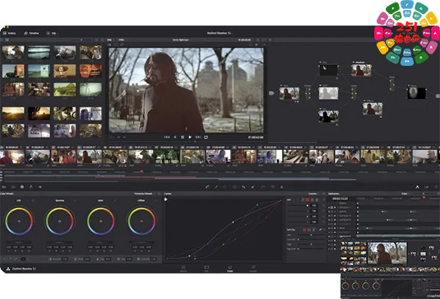The height and width of the screenshot is (299, 440).
Task: Open the Camera Raw palette icon
Action: (4, 187)
